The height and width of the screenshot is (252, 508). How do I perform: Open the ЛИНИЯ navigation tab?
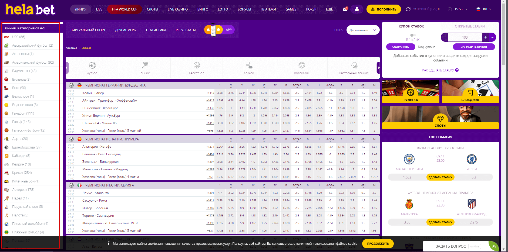coord(81,9)
